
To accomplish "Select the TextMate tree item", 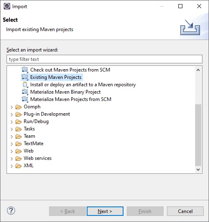I will point(34,144).
